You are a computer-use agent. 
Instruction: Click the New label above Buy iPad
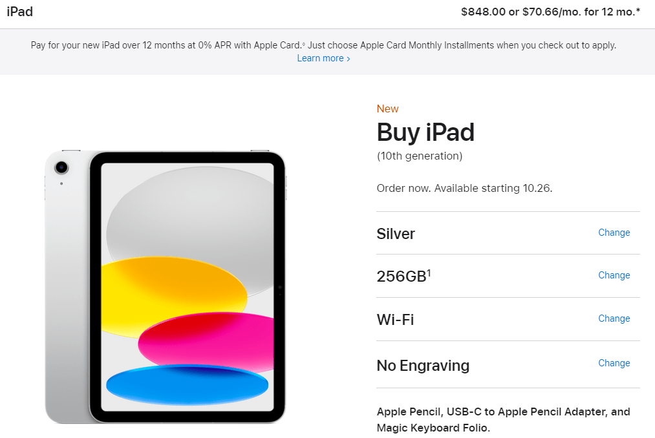[387, 109]
